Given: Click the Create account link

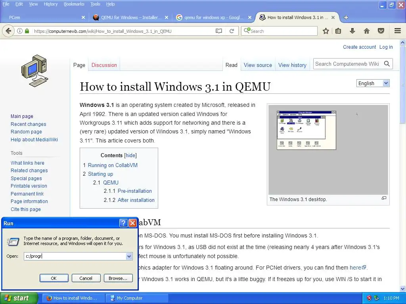Looking at the screenshot, I should pyautogui.click(x=359, y=47).
